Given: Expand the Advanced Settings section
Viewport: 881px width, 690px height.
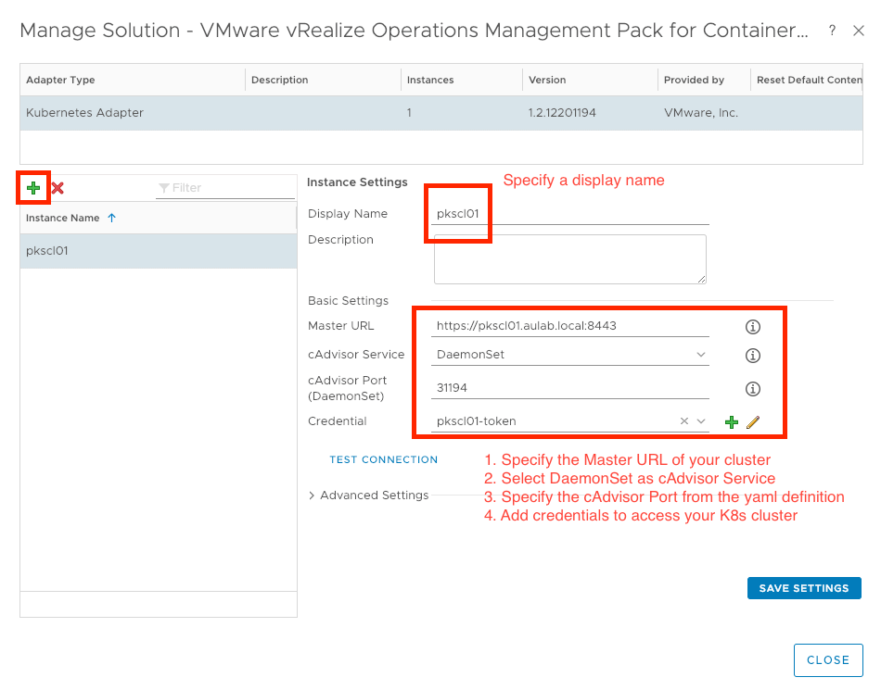Looking at the screenshot, I should [368, 496].
